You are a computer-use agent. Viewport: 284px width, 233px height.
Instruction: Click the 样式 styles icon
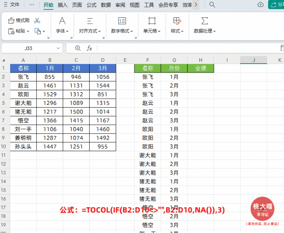177,21
